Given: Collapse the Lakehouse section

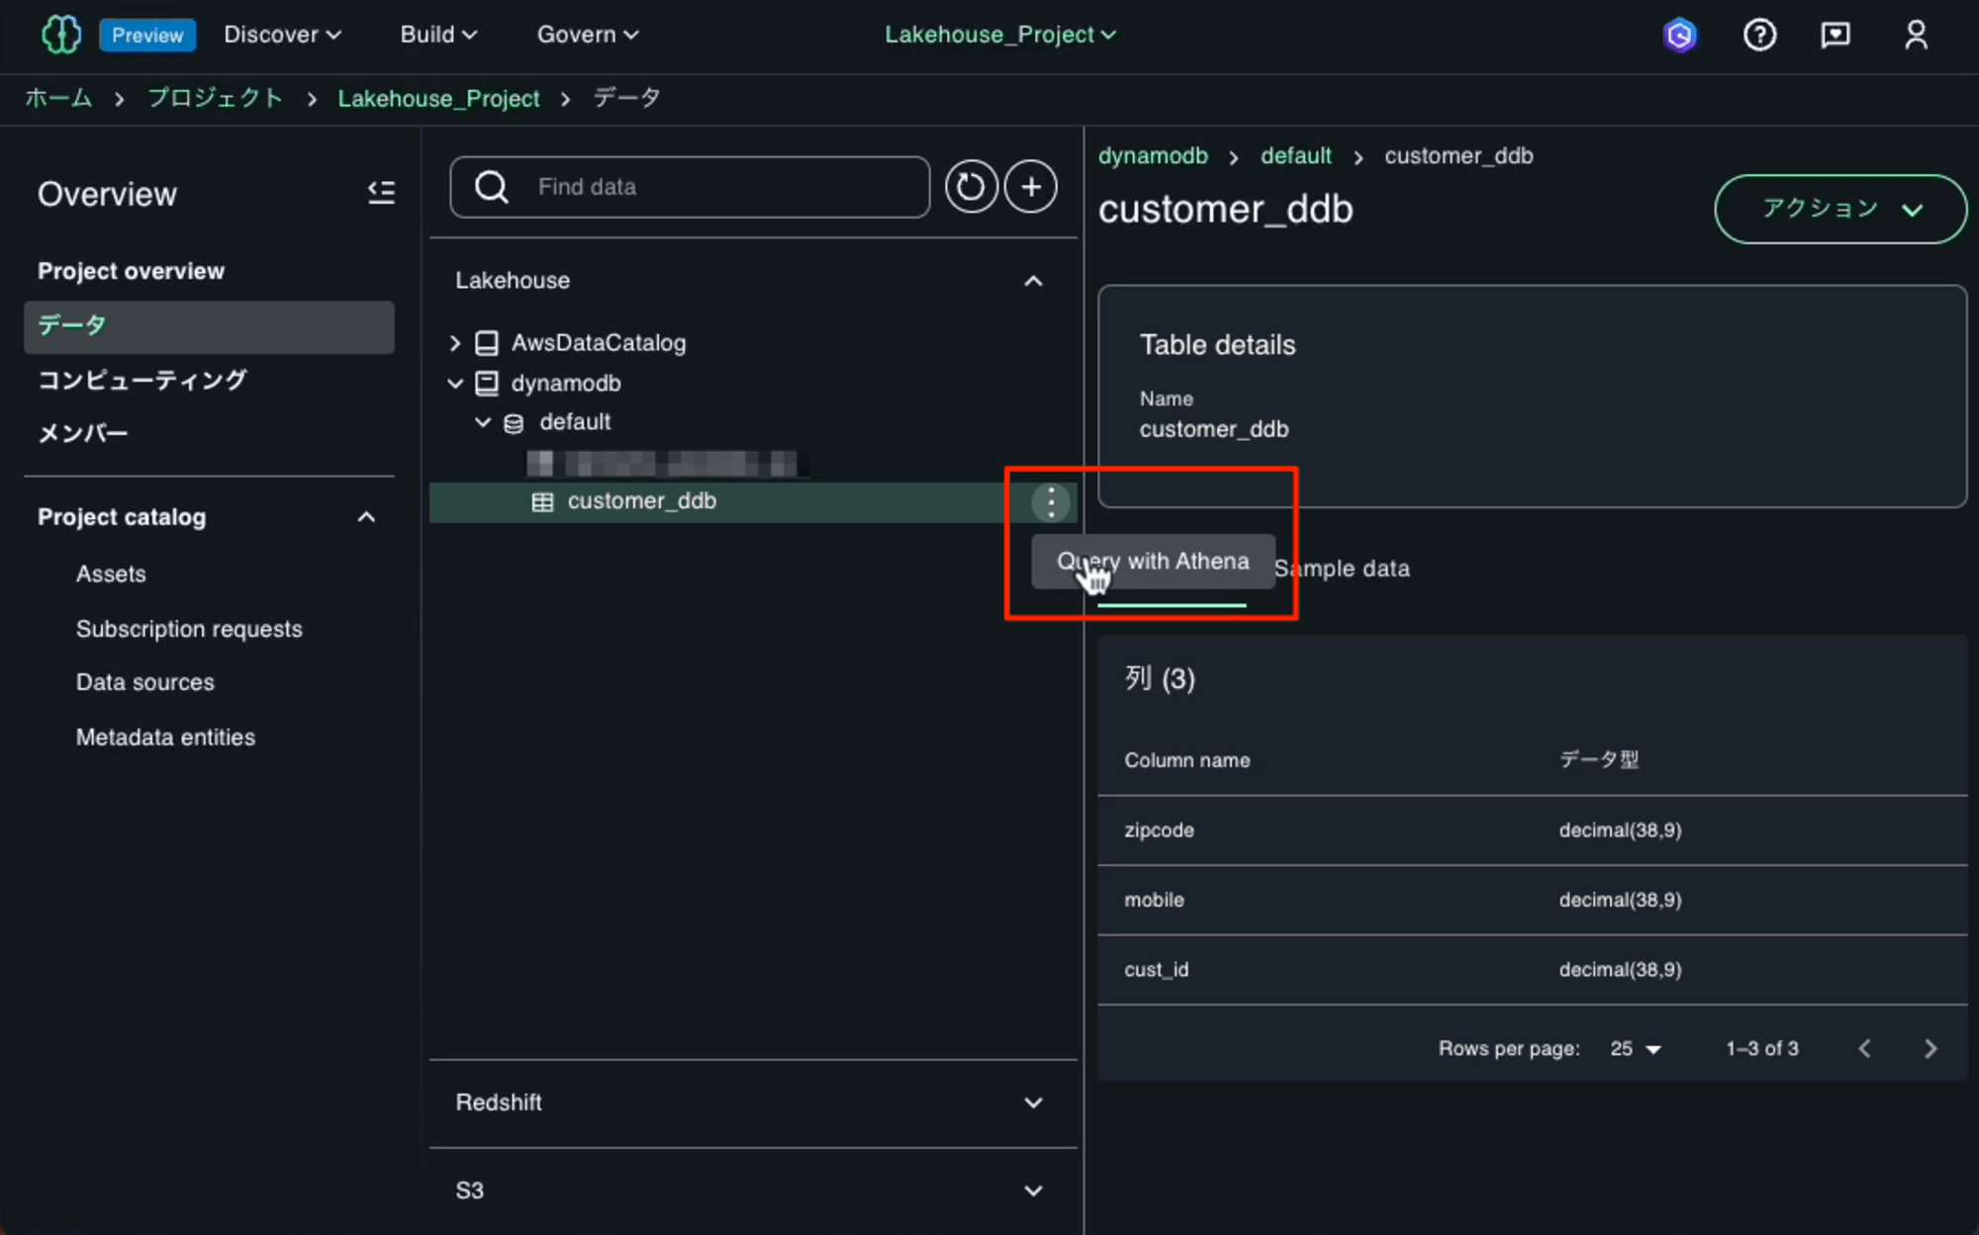Looking at the screenshot, I should pos(1033,281).
